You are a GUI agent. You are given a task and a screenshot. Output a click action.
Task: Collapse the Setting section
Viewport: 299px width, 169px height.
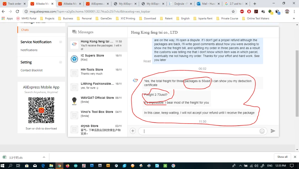click(x=61, y=62)
